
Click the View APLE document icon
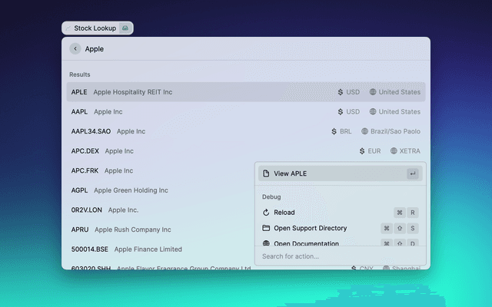(266, 173)
